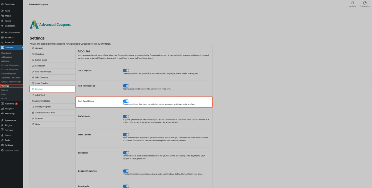Viewport: 372px width, 188px height.
Task: Click the Payments notification badge
Action: 16,103
